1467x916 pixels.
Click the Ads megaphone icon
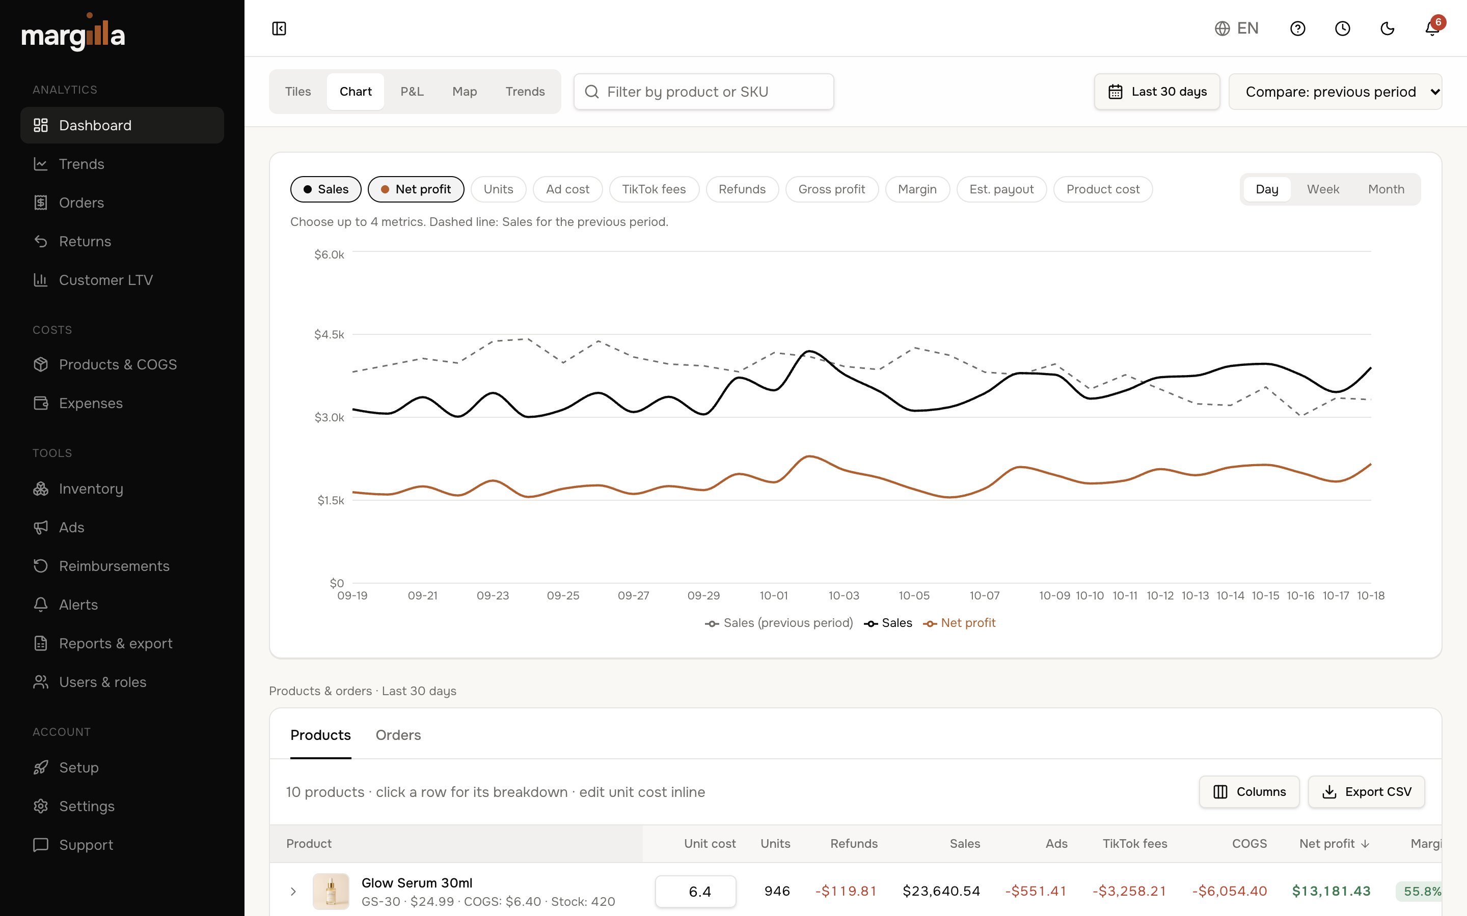pyautogui.click(x=41, y=528)
